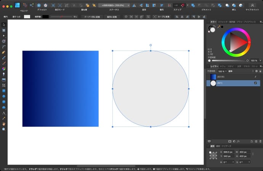Click the ドーナツ形に変換 button
Viewport: 263px width, 171px height.
point(91,17)
